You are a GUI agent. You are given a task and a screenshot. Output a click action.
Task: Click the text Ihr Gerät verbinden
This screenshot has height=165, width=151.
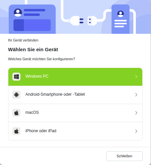click(23, 40)
